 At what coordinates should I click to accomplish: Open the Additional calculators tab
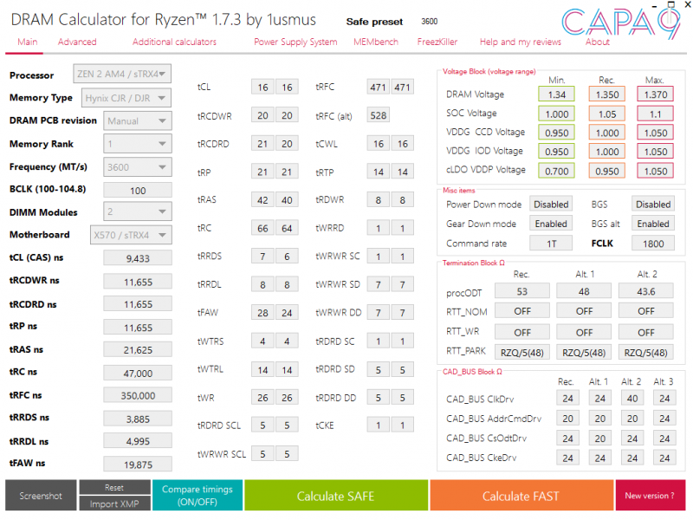coord(174,42)
